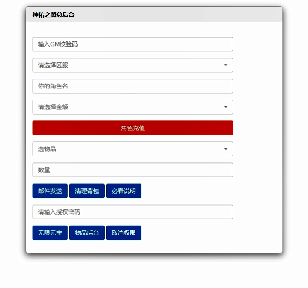Open the 请选择区服 dropdown
308x288 pixels.
click(x=133, y=65)
